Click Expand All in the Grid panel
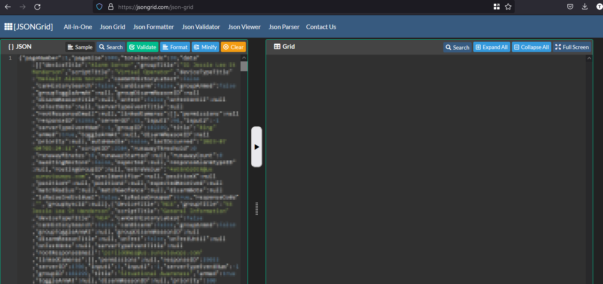Image resolution: width=603 pixels, height=284 pixels. pyautogui.click(x=491, y=47)
